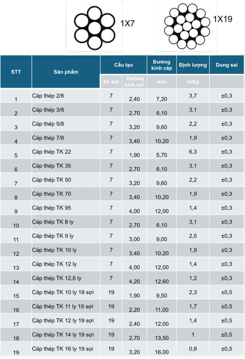This screenshot has width=245, height=359.
Task: Click the Cáp thép TK 95 product
Action: pos(52,208)
